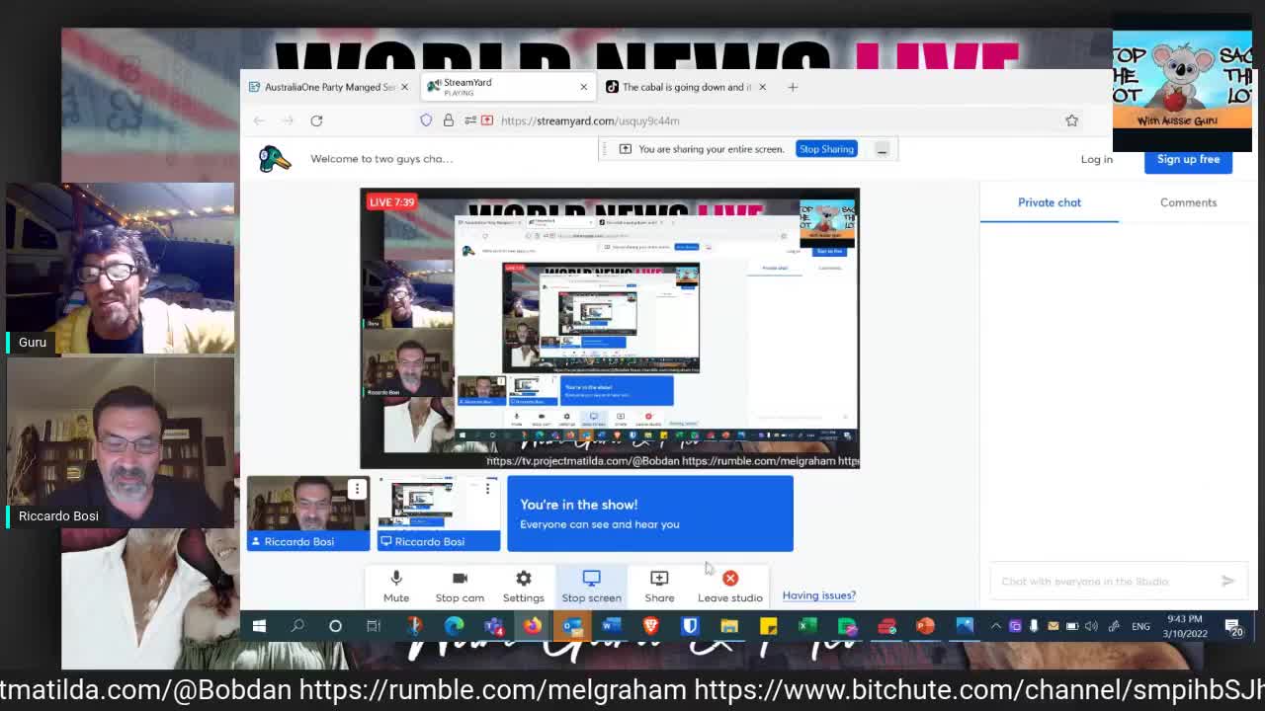Open Task View on taskbar
The width and height of the screenshot is (1265, 711).
[374, 626]
